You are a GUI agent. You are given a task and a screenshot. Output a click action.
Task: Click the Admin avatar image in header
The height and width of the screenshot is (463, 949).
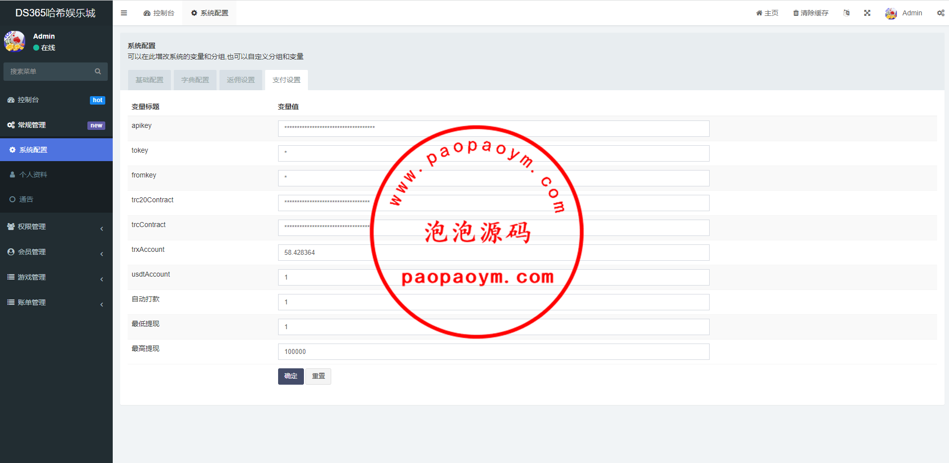[x=891, y=13]
